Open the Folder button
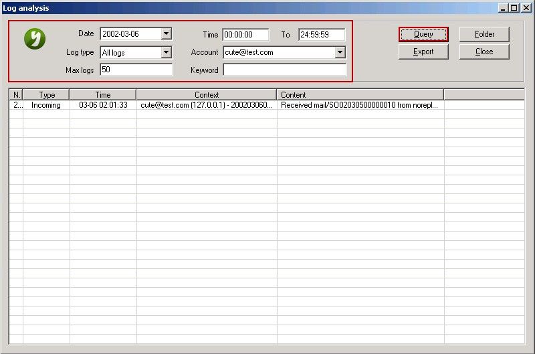This screenshot has width=535, height=354. [x=484, y=34]
